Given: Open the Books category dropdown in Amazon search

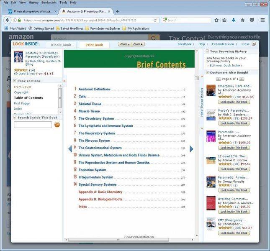Looking at the screenshot, I should click(x=59, y=38).
